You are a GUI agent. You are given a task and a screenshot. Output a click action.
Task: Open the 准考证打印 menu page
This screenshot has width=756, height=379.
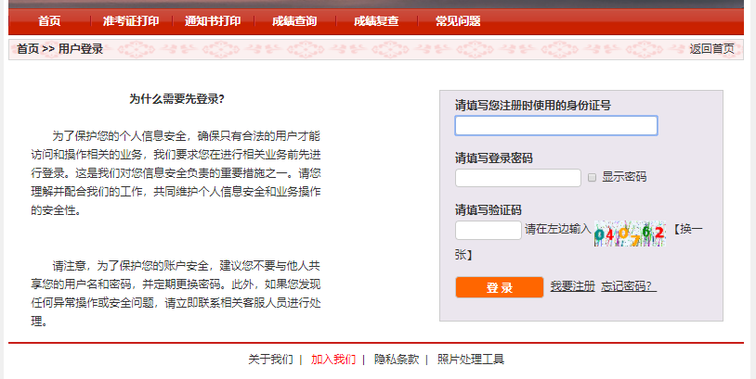click(130, 21)
